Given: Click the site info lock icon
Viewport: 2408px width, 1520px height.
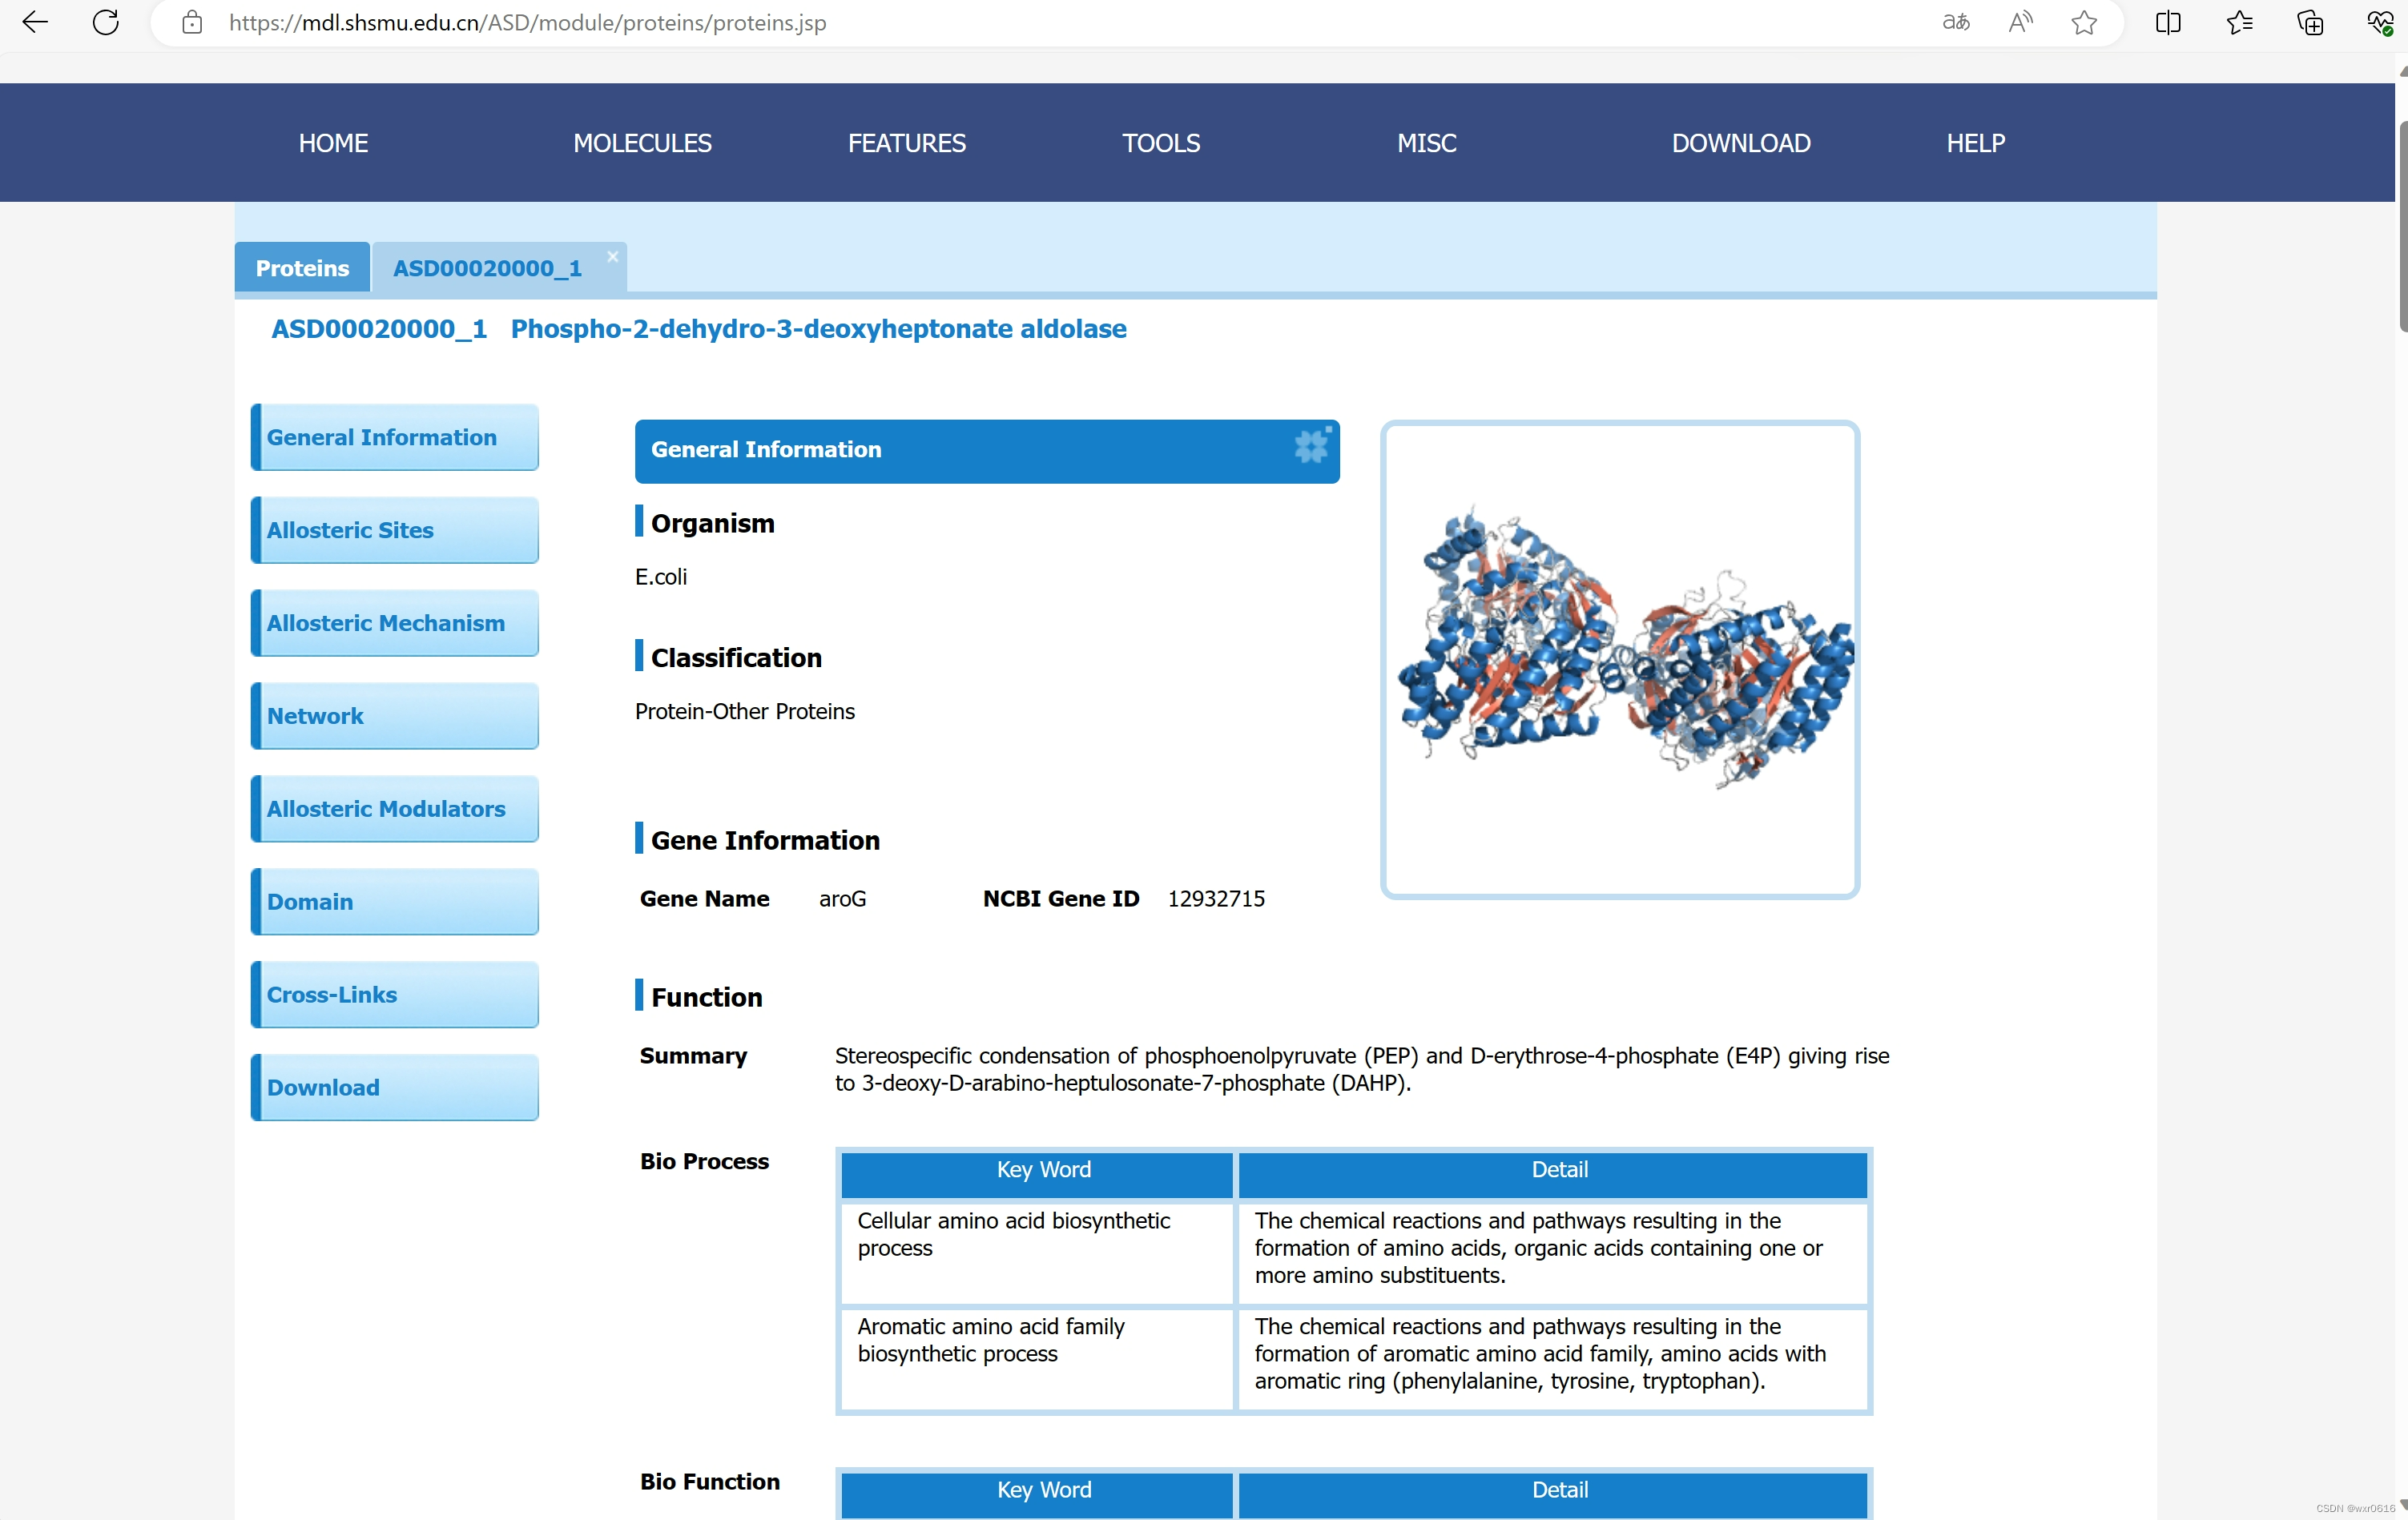Looking at the screenshot, I should pos(192,22).
